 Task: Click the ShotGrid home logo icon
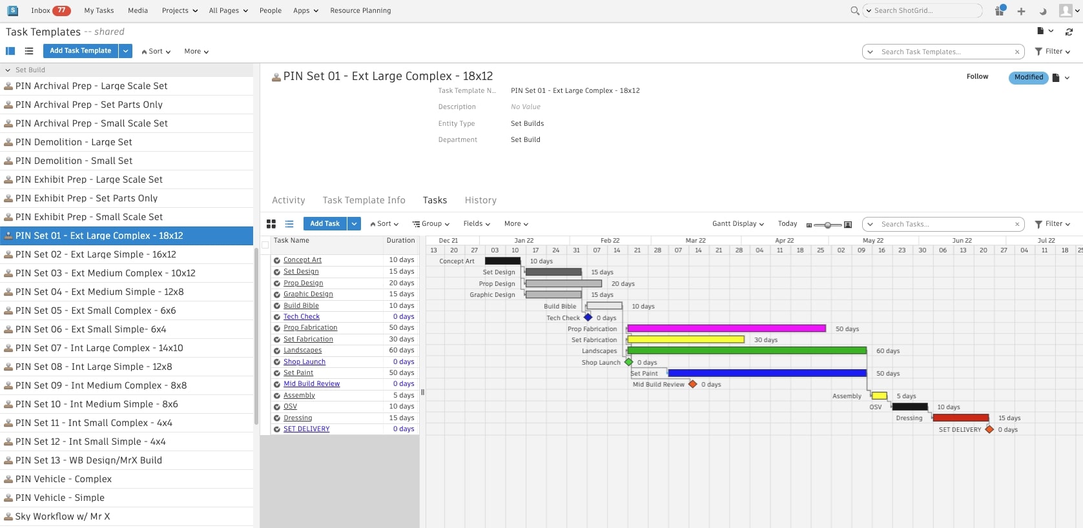pos(12,10)
